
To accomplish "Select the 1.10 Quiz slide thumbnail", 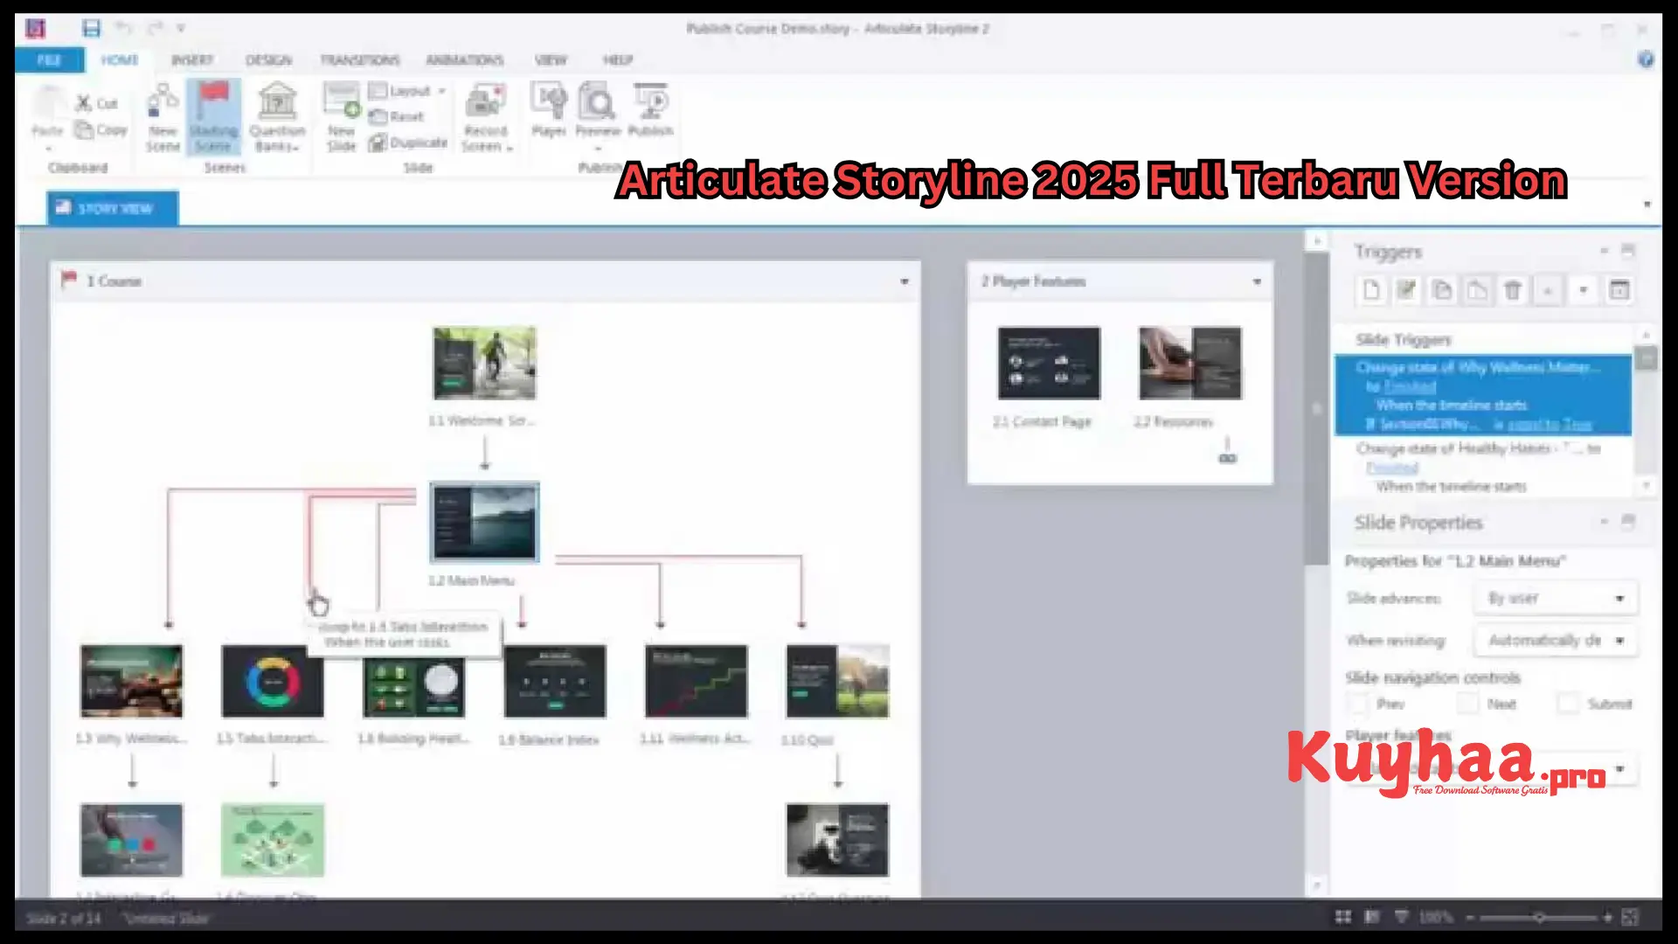I will click(837, 682).
